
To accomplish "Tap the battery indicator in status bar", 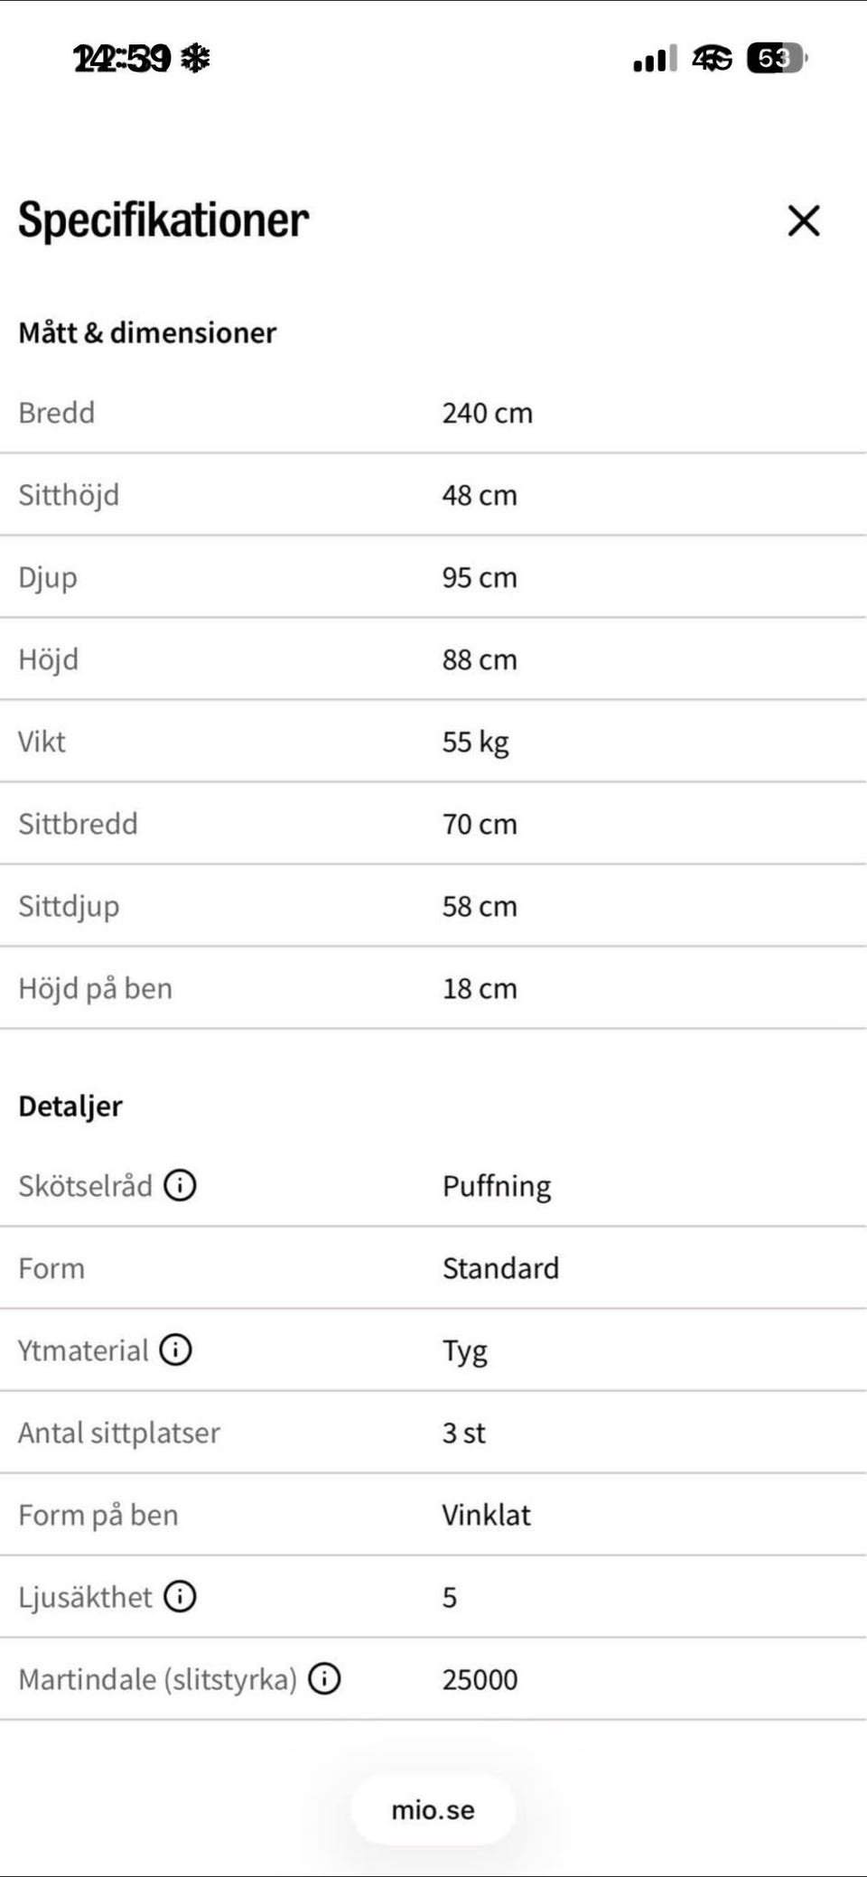I will [x=776, y=59].
